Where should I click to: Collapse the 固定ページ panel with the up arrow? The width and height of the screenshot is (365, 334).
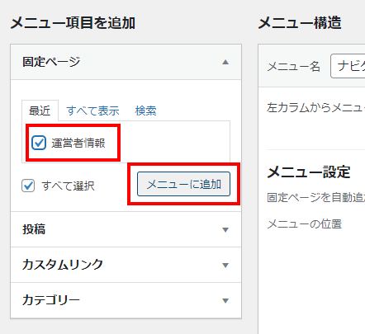(x=225, y=62)
